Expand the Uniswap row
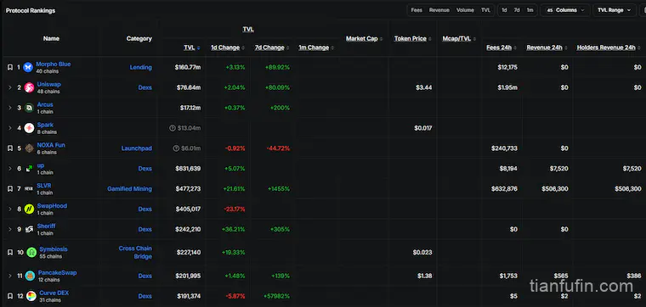Screen dimensions: 646x307 (x=10, y=87)
